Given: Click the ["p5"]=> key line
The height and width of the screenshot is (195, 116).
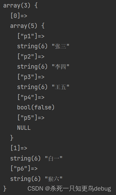Looking at the screenshot, I should pyautogui.click(x=31, y=118).
